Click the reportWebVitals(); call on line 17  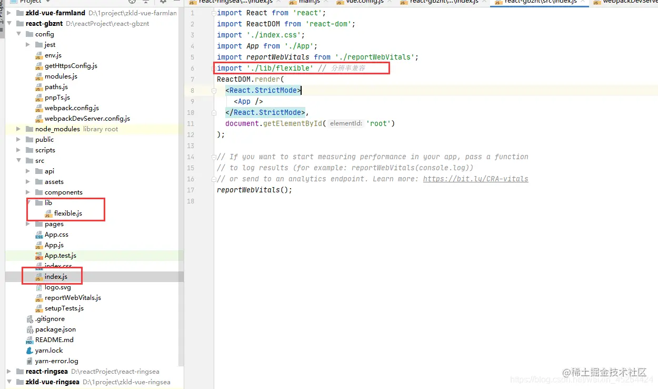[x=254, y=190]
